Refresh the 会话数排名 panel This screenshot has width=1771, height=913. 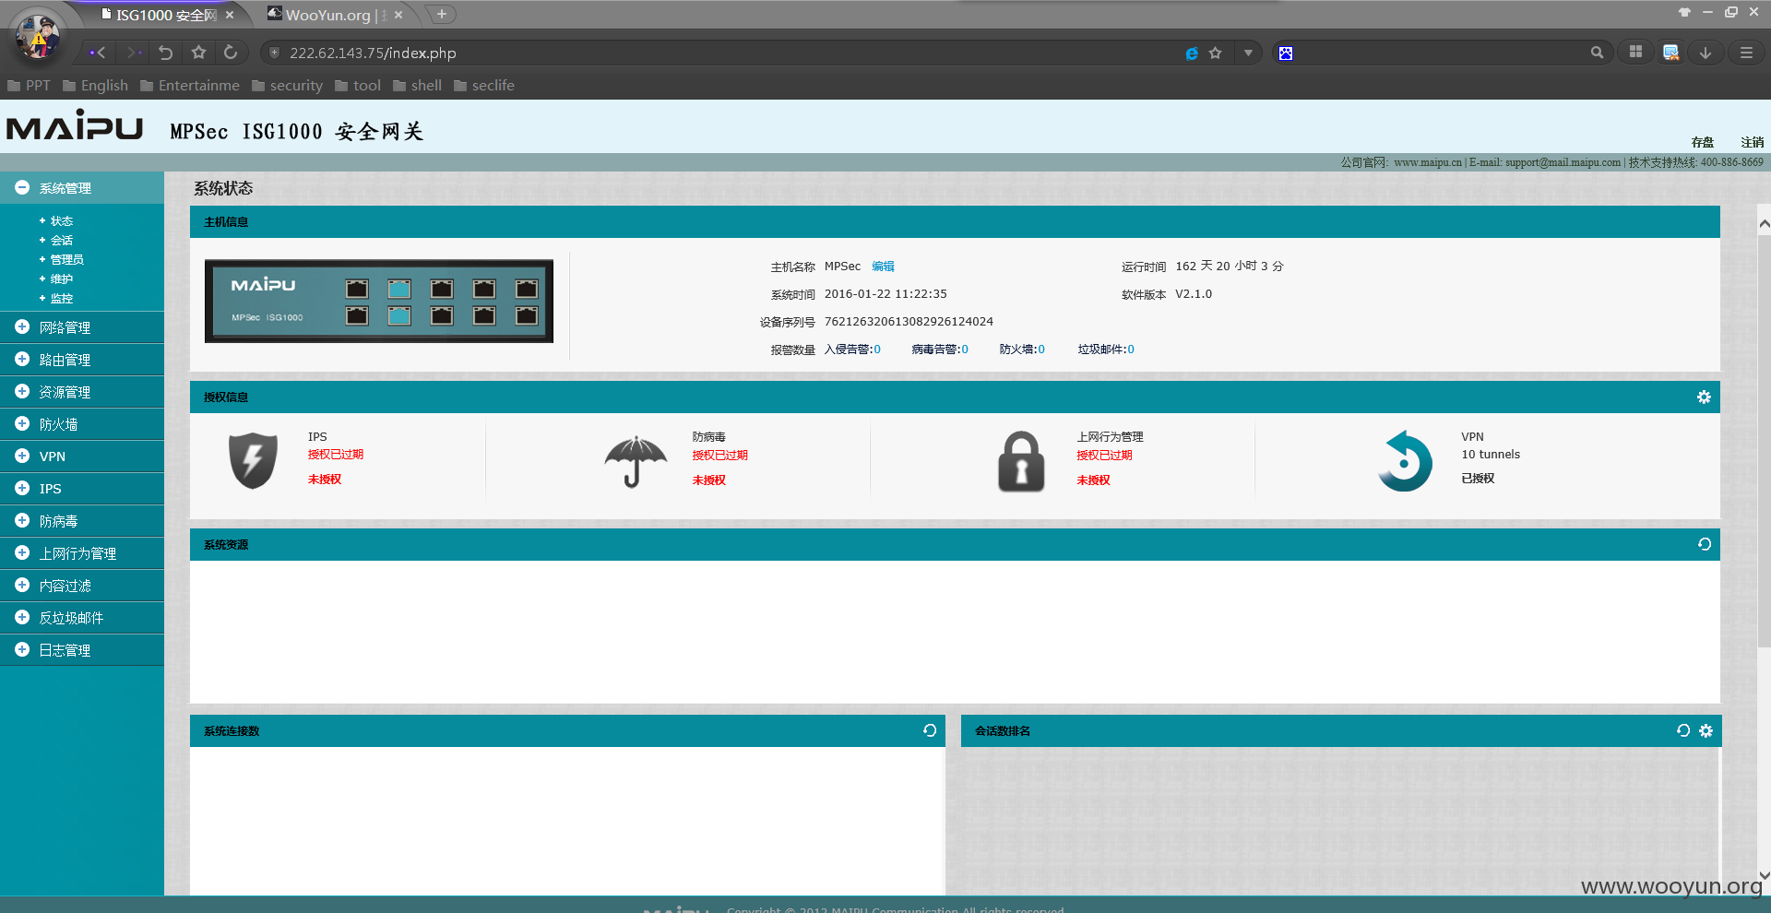pyautogui.click(x=1683, y=730)
